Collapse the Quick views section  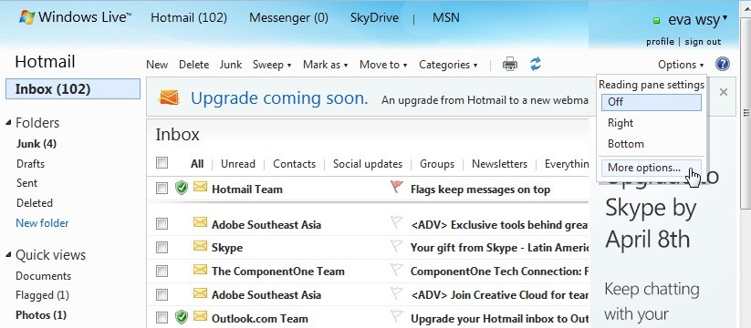click(8, 255)
